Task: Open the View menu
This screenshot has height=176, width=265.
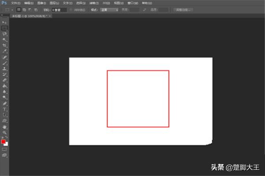Action: point(119,3)
